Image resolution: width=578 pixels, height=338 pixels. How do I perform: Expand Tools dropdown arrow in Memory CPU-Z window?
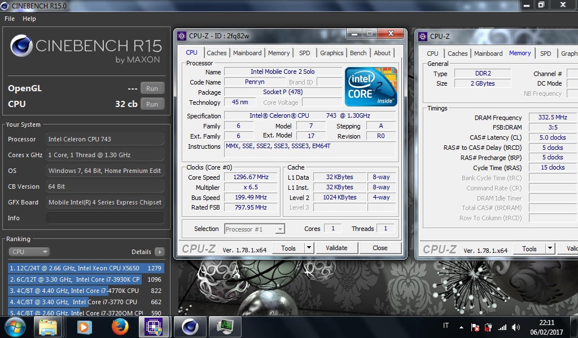[x=550, y=248]
